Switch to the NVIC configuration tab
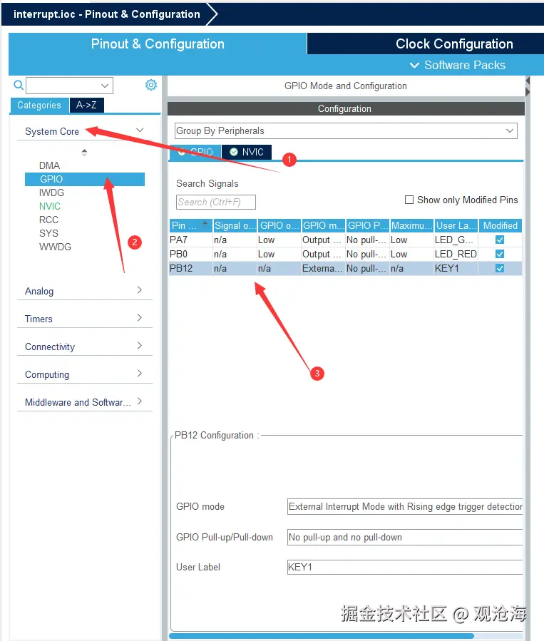544x641 pixels. pos(247,152)
